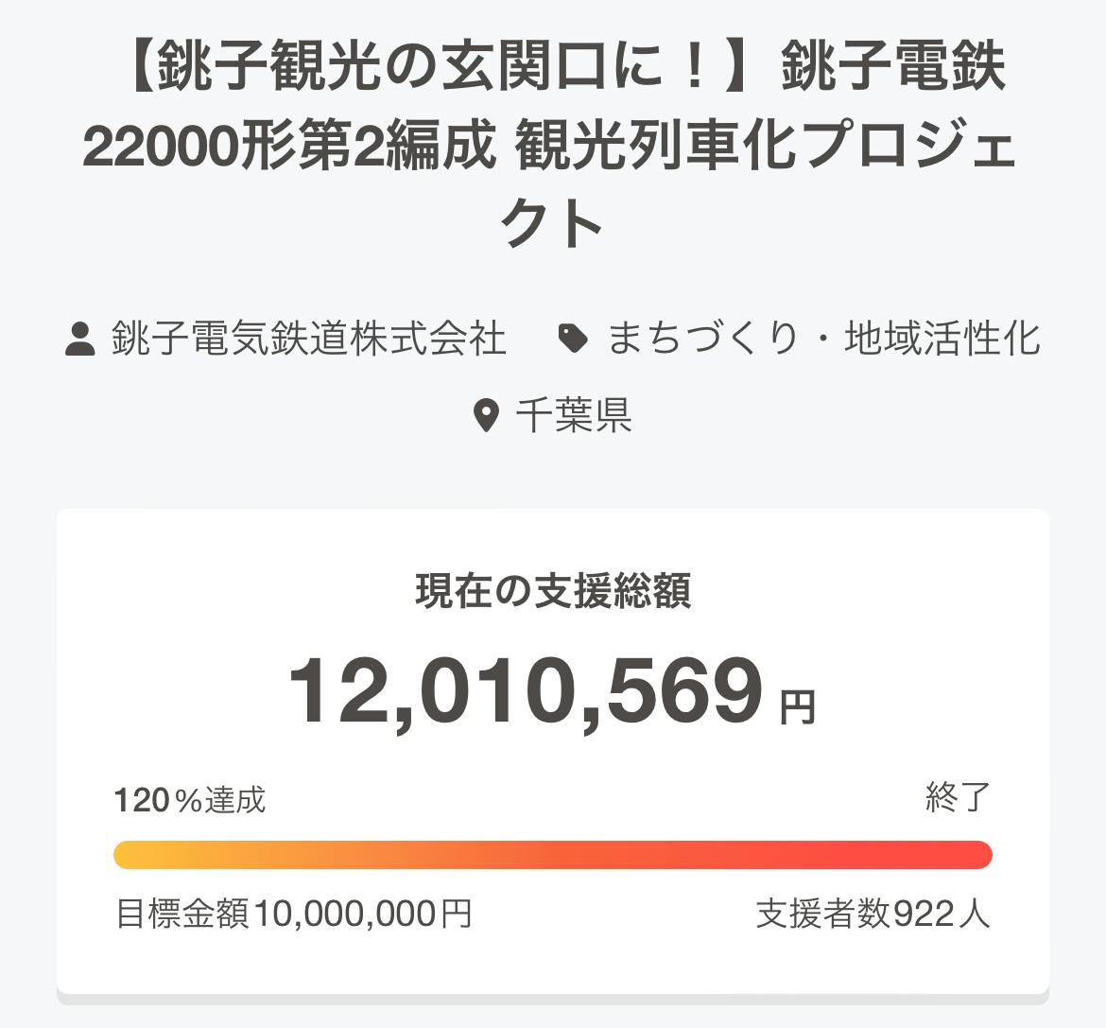This screenshot has width=1106, height=1028.
Task: Click 銚子電鉄 in the title's first line
Action: tap(893, 69)
